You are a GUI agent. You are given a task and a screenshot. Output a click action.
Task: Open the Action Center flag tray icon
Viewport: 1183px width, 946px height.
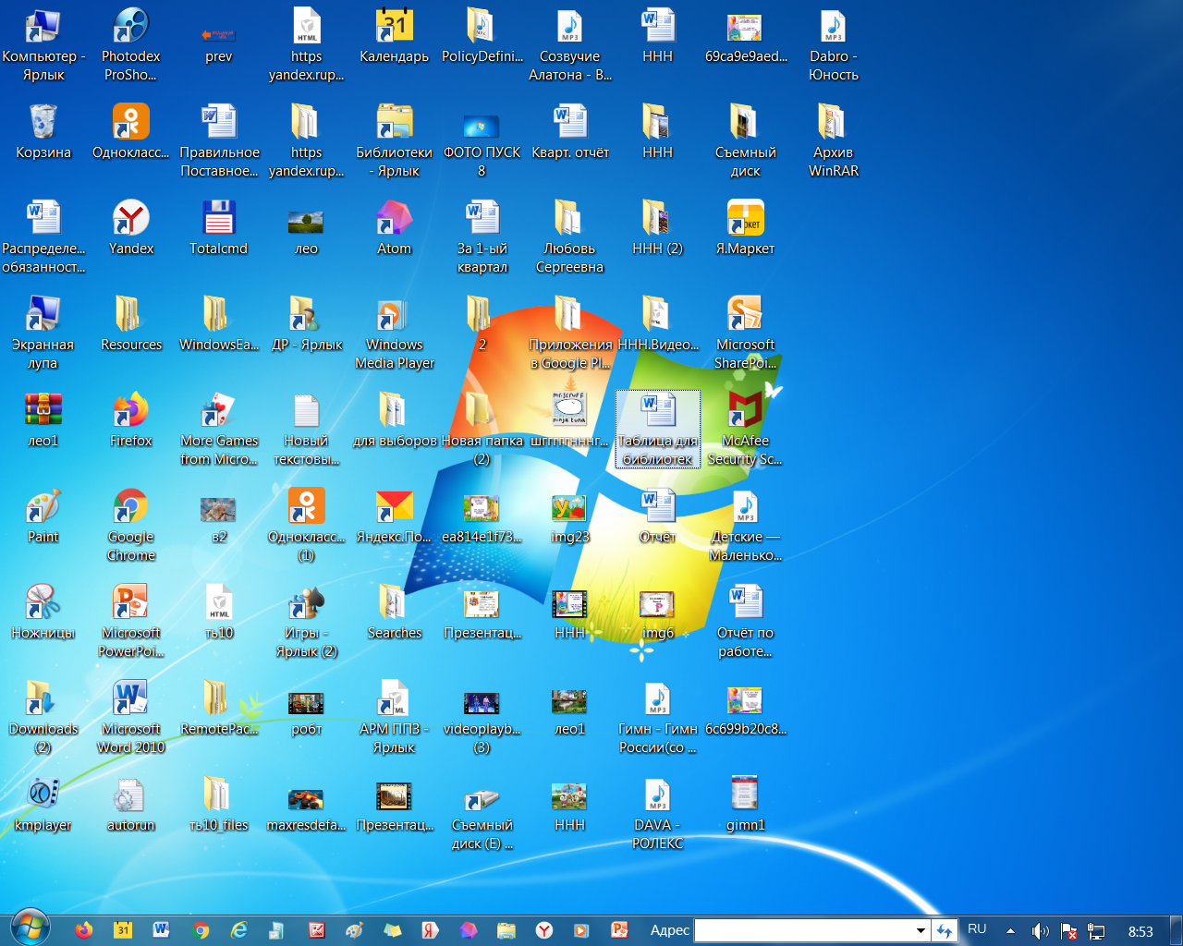pos(1068,930)
